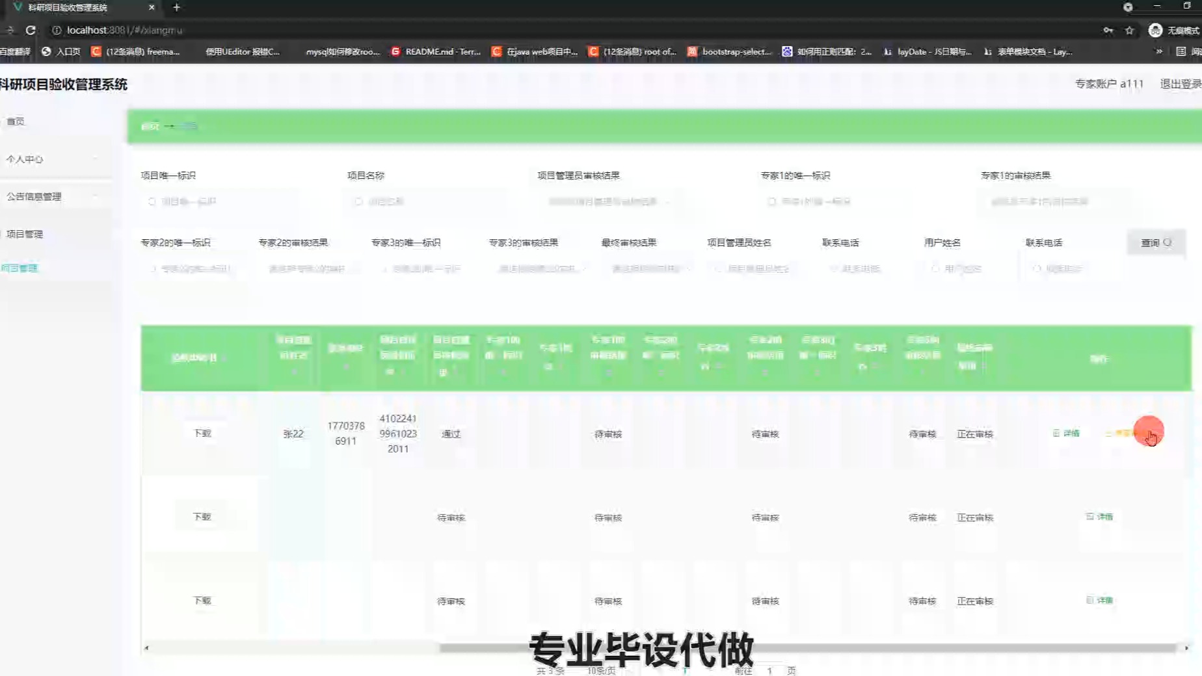This screenshot has height=676, width=1202.
Task: Click 下载 in the third table row
Action: [x=202, y=601]
